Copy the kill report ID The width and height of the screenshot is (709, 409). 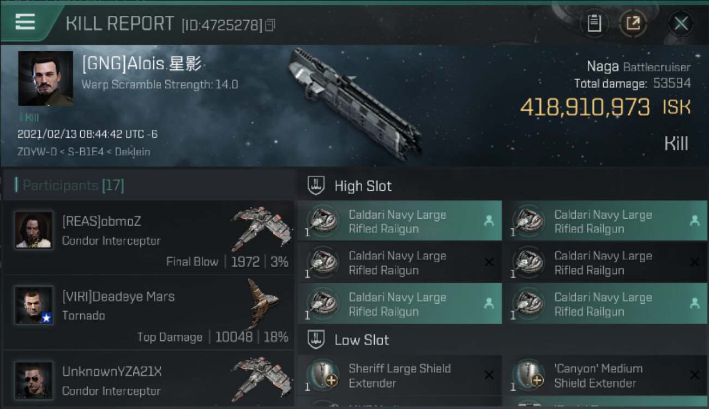pos(270,25)
